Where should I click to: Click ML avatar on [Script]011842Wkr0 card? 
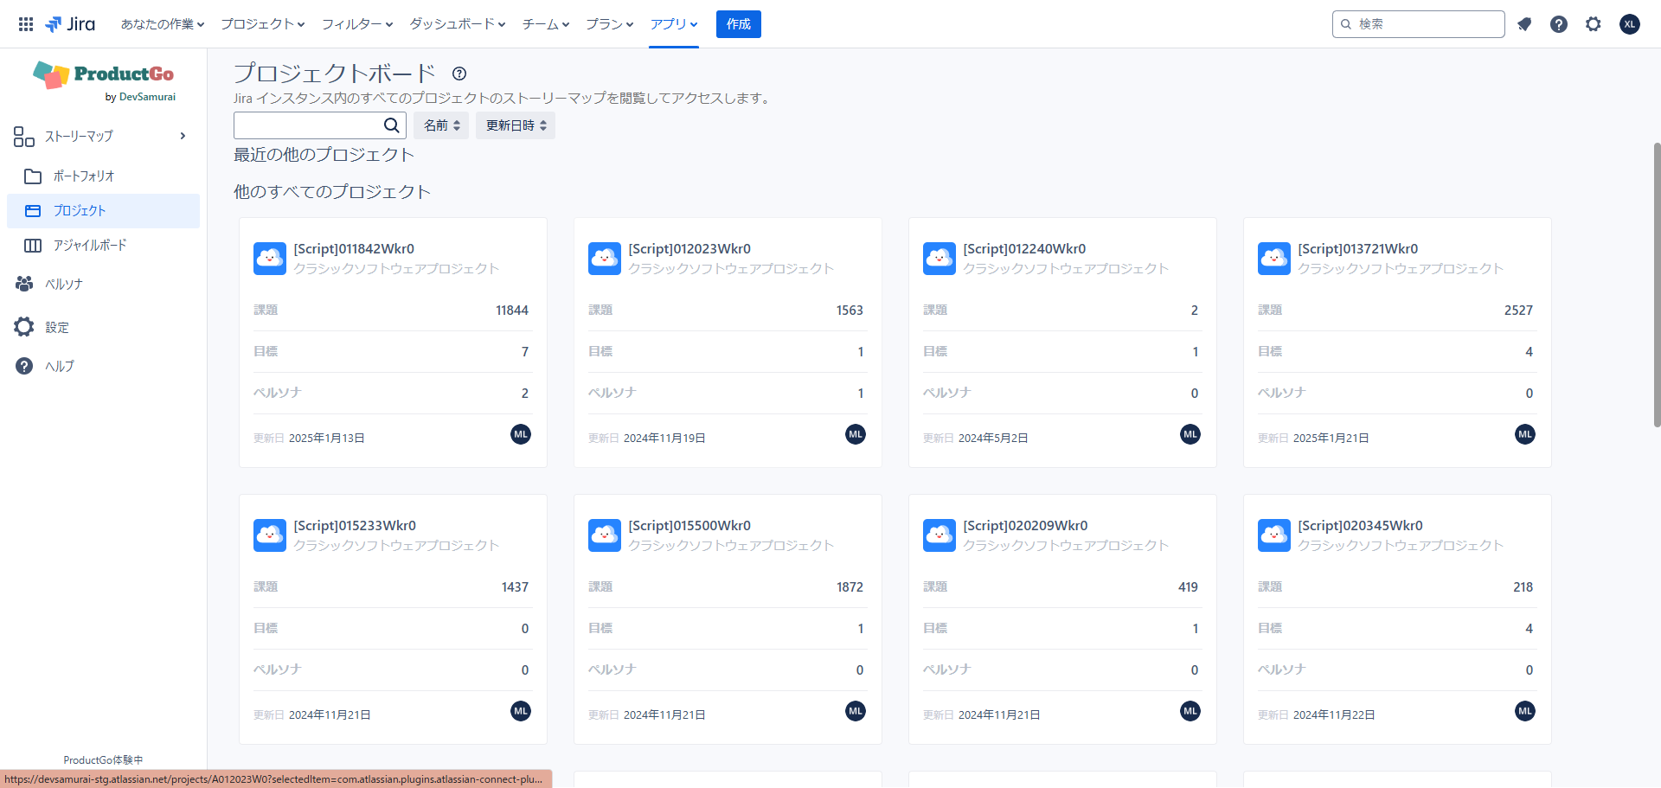click(521, 434)
